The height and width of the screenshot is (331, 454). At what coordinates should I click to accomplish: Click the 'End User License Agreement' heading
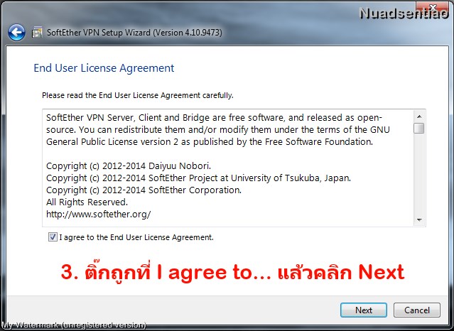pyautogui.click(x=104, y=68)
